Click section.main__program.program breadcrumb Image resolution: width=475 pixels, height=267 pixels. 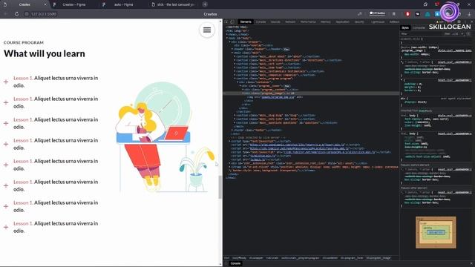[x=300, y=258]
